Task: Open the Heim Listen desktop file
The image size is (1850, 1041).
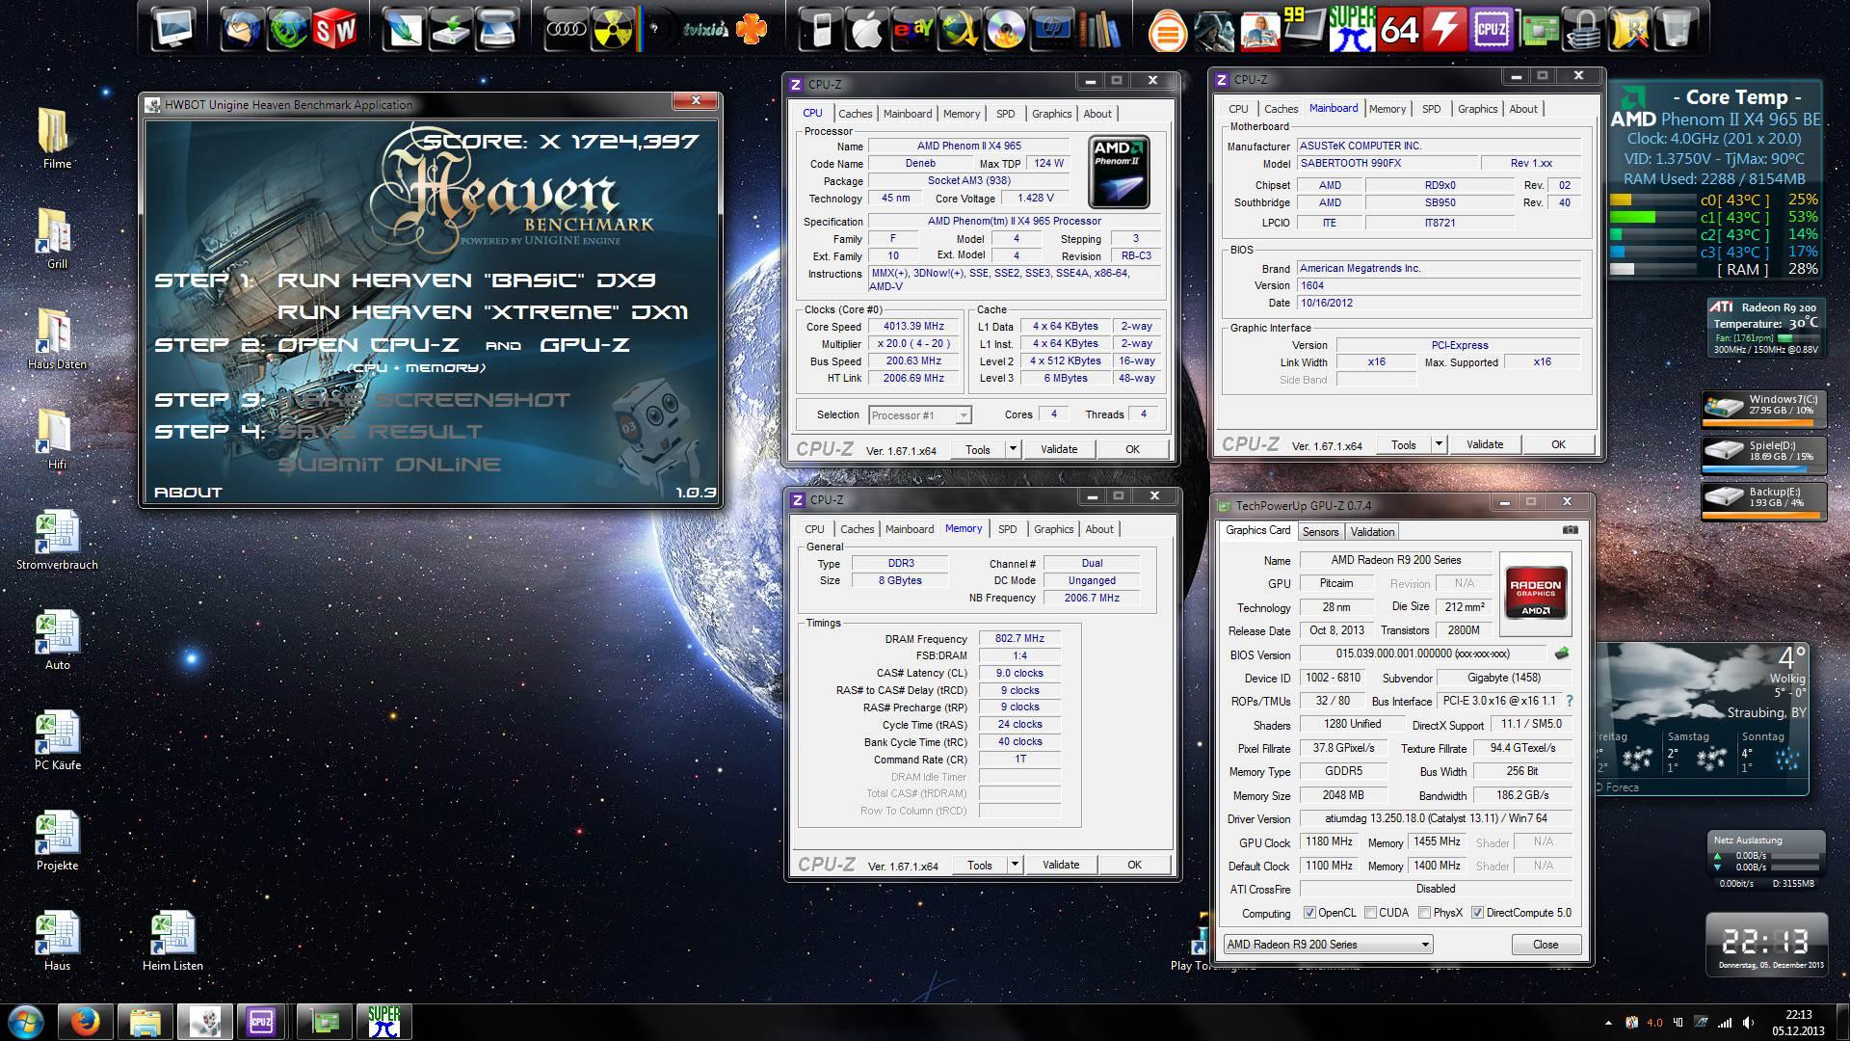Action: tap(172, 940)
